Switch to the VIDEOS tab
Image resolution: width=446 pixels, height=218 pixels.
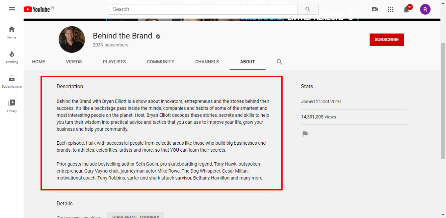[x=74, y=62]
